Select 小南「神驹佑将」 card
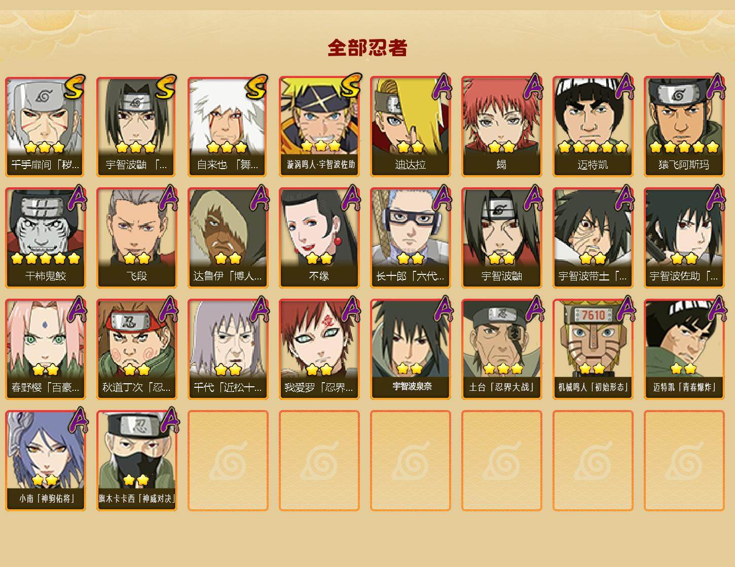735x567 pixels. coord(46,461)
